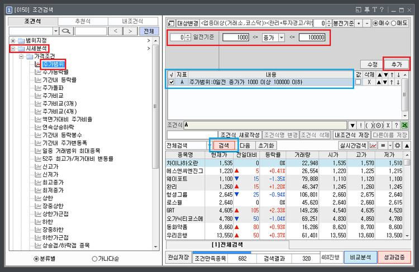419x272 pixels.
Task: Click the 내조건식 저장 button
Action: [x=351, y=135]
